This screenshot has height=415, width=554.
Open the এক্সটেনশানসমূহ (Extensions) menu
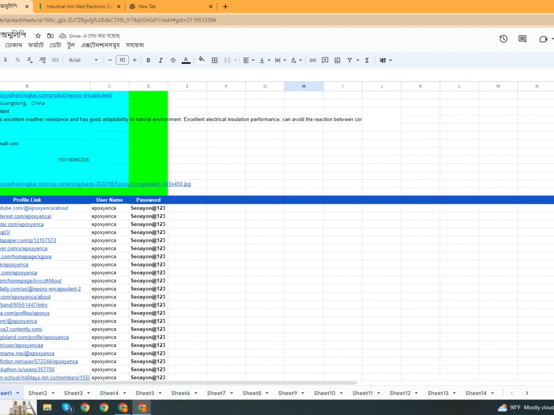[x=100, y=45]
